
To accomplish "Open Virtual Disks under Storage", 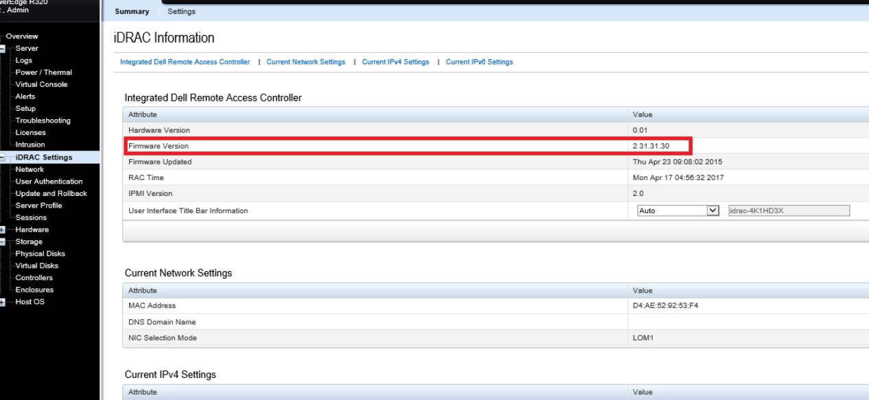I will click(x=36, y=266).
